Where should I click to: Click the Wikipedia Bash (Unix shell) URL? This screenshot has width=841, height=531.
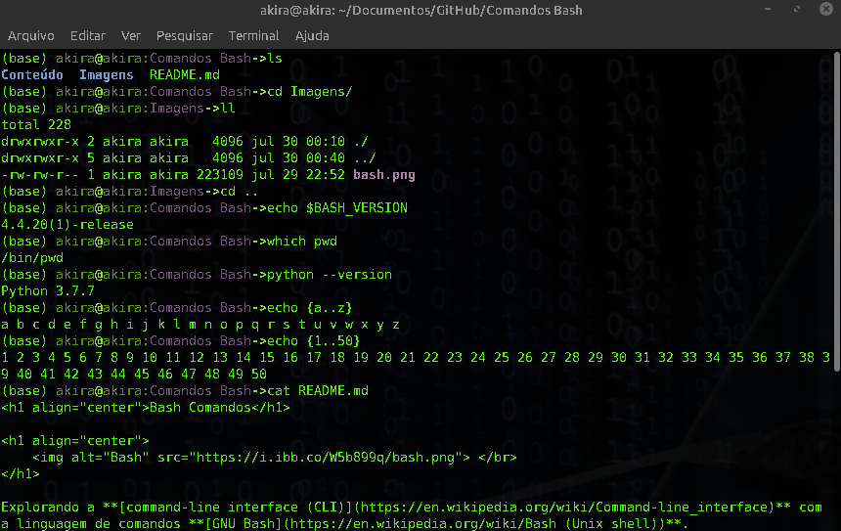pyautogui.click(x=478, y=523)
